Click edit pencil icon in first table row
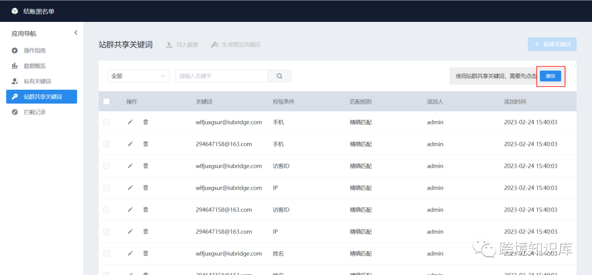Image resolution: width=592 pixels, height=275 pixels. coord(130,122)
